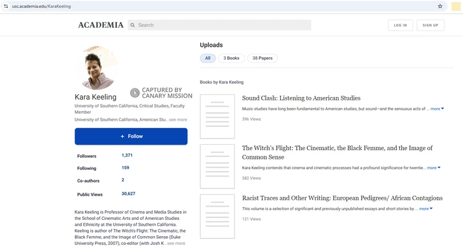Viewport: 463px width, 250px height.
Task: Click the magnifier icon in the search box
Action: tap(133, 25)
